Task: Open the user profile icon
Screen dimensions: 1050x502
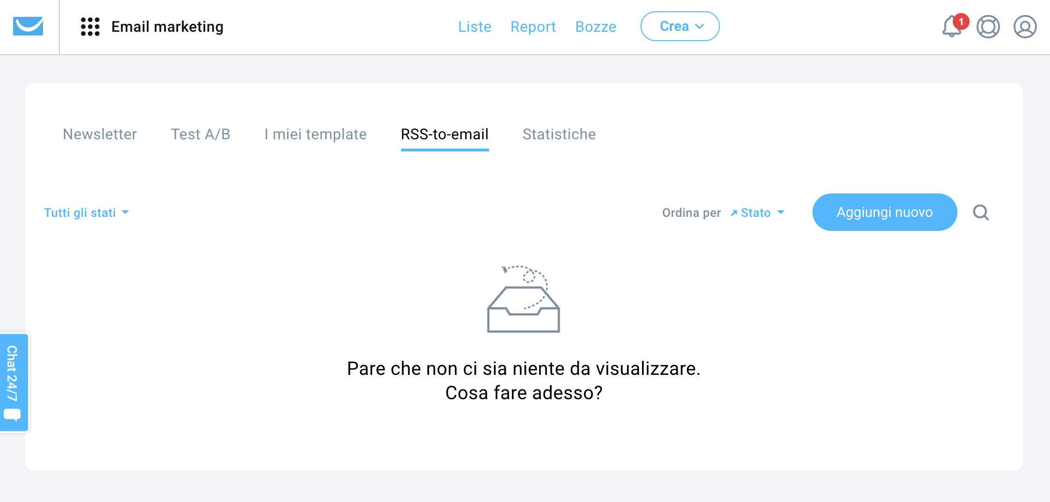Action: click(x=1025, y=27)
